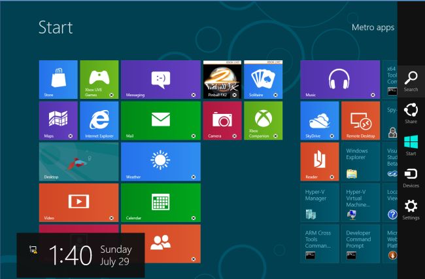Open the Store tile
Screen dimensions: 425x279
(x=58, y=79)
